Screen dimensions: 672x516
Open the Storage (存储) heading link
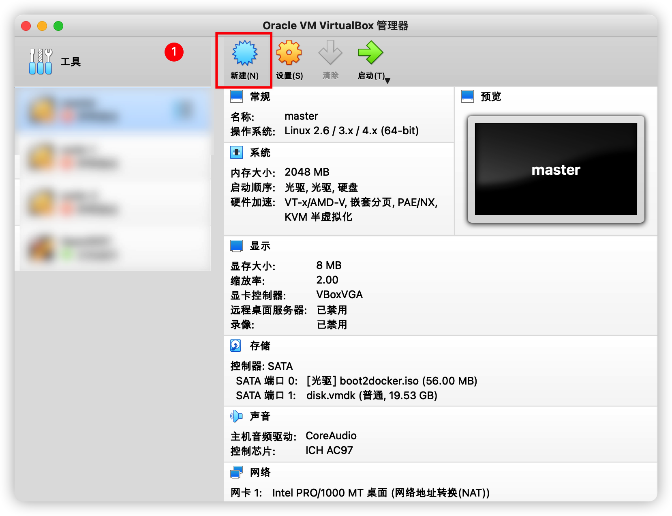coord(260,346)
